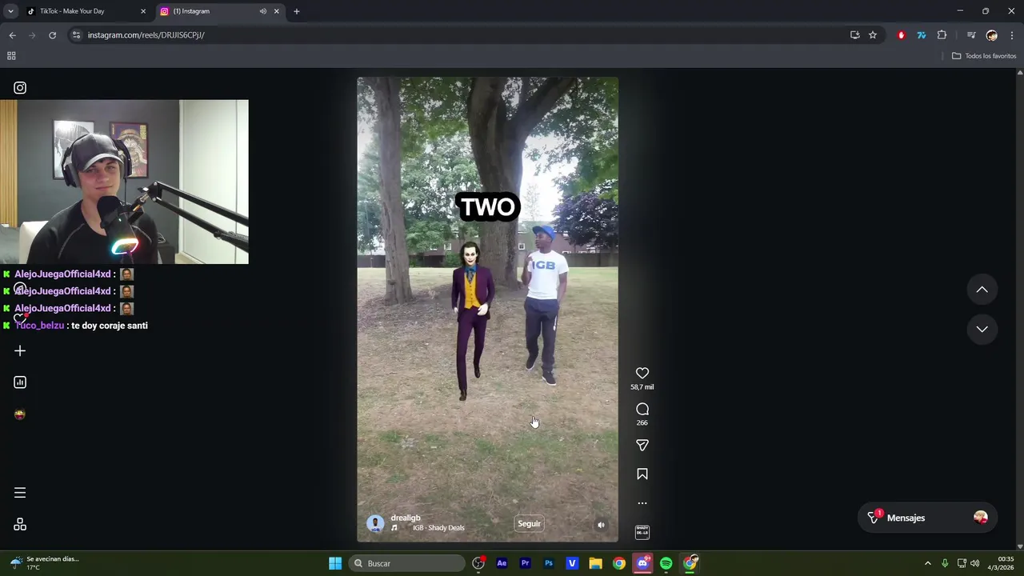Click the Buscar taskbar search box

coord(407,563)
